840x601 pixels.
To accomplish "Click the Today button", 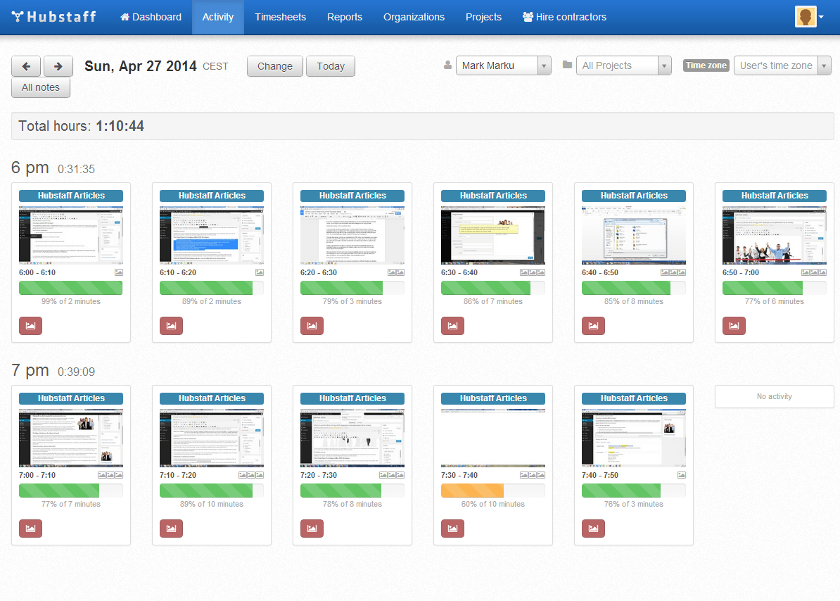I will [x=330, y=66].
